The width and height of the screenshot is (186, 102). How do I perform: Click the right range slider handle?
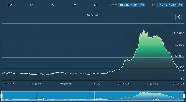(x=184, y=96)
